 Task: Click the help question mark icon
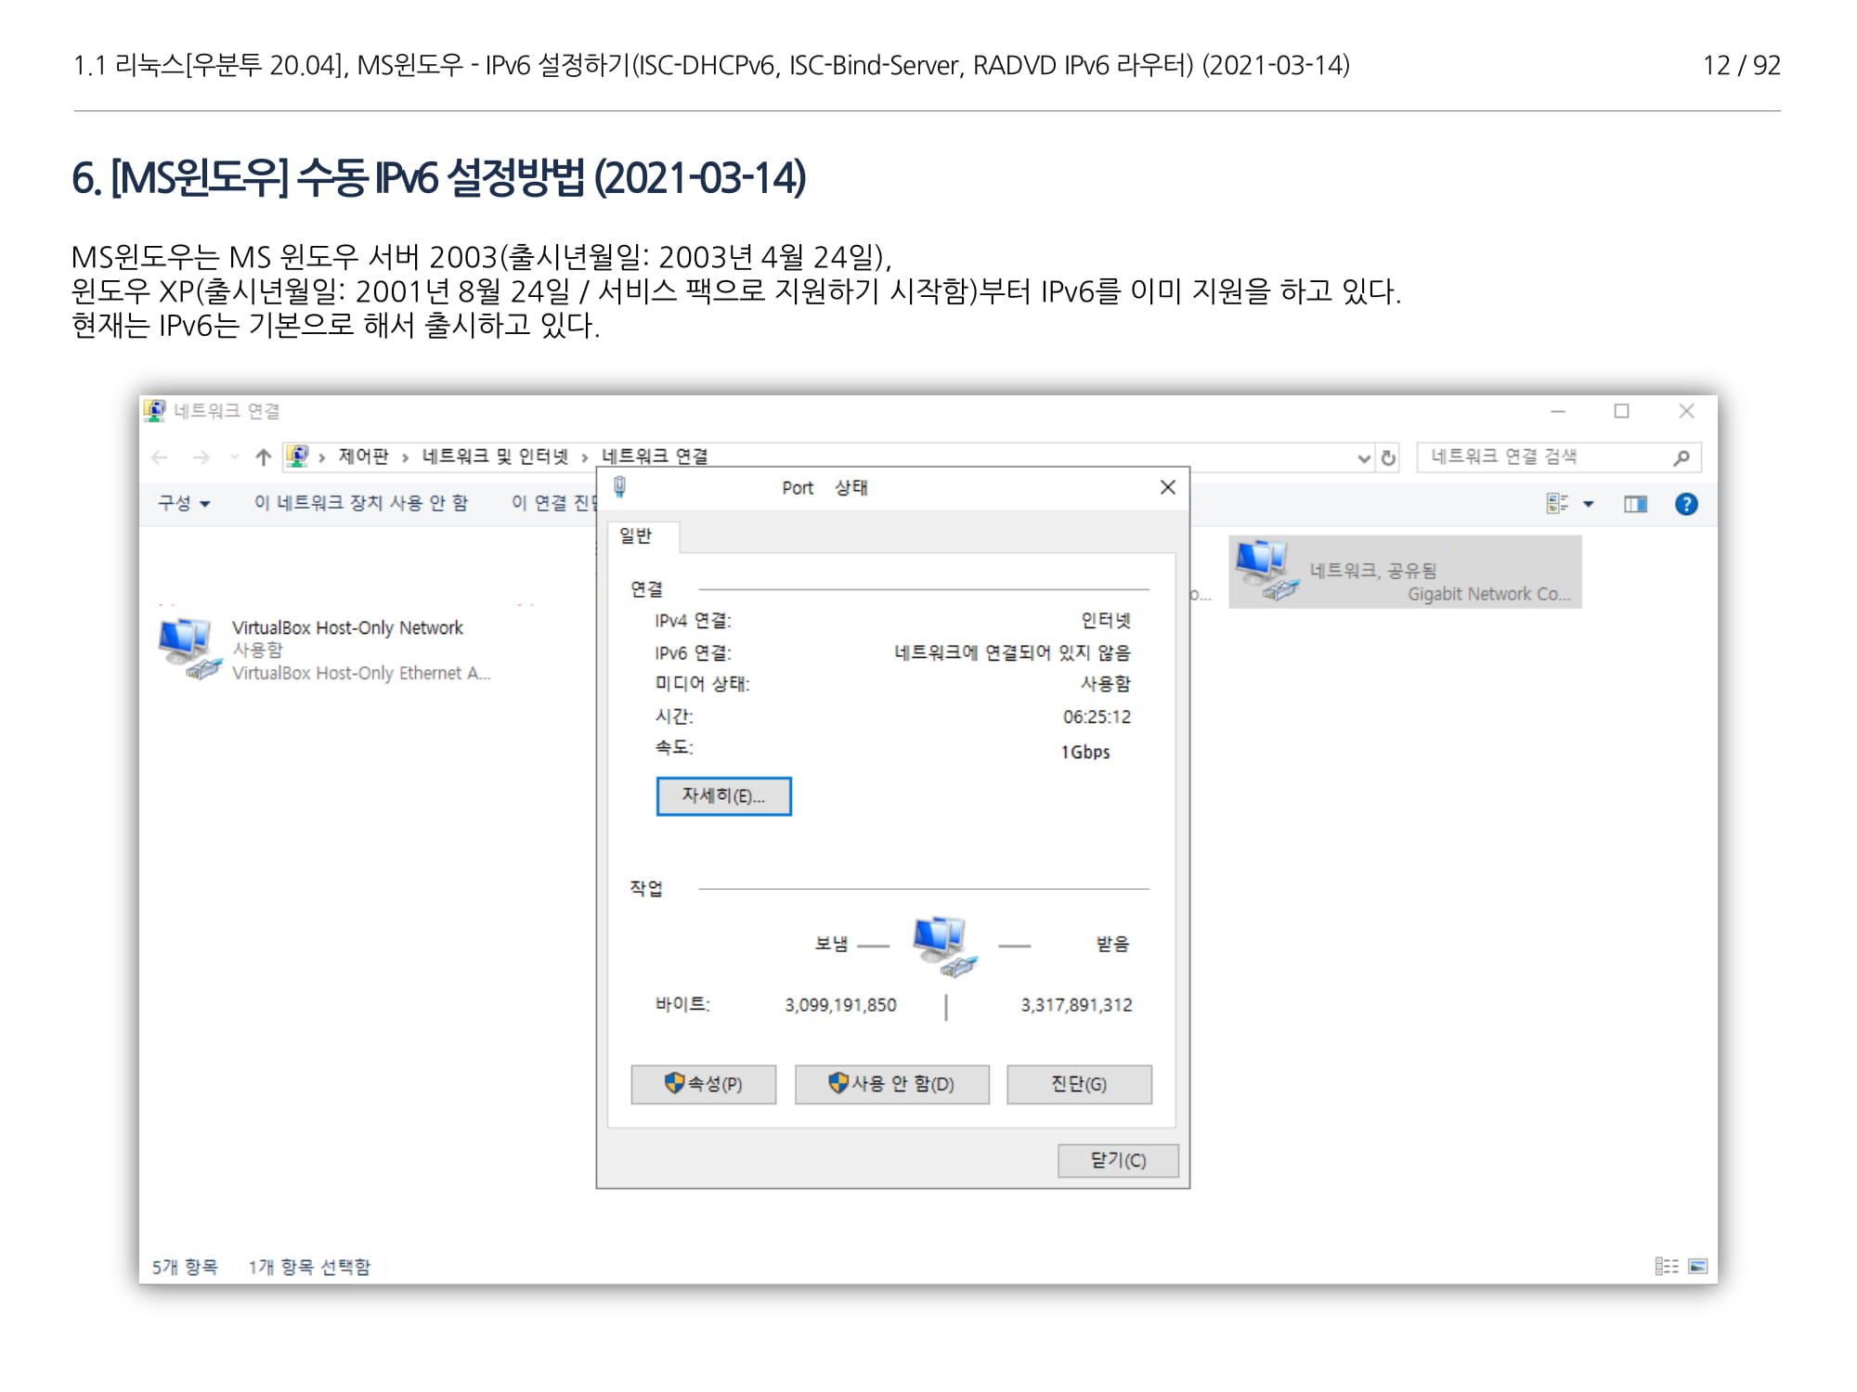pyautogui.click(x=1686, y=504)
